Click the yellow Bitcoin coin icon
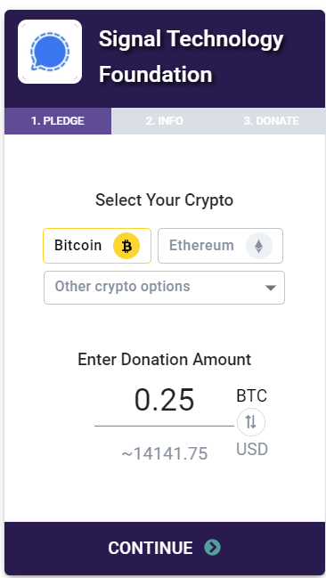Screen dimensions: 326x578 click(126, 246)
